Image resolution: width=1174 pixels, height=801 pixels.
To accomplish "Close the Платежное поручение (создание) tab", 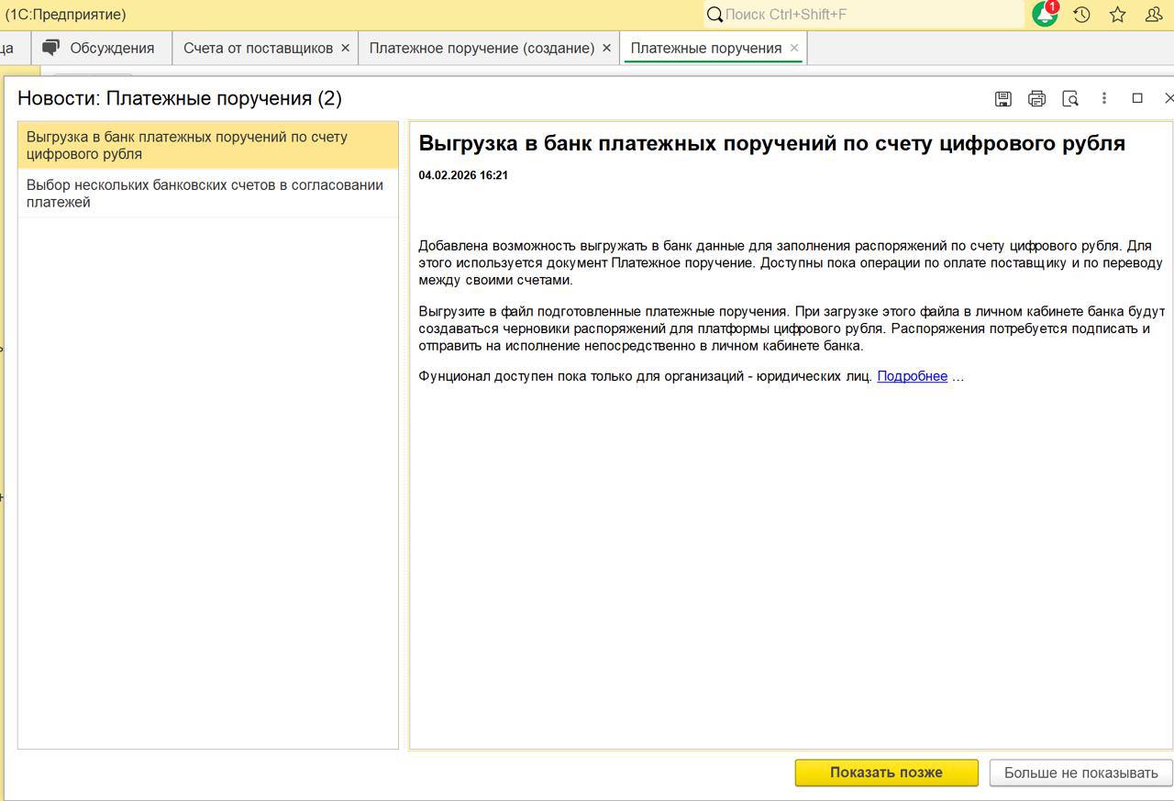I will coord(606,48).
